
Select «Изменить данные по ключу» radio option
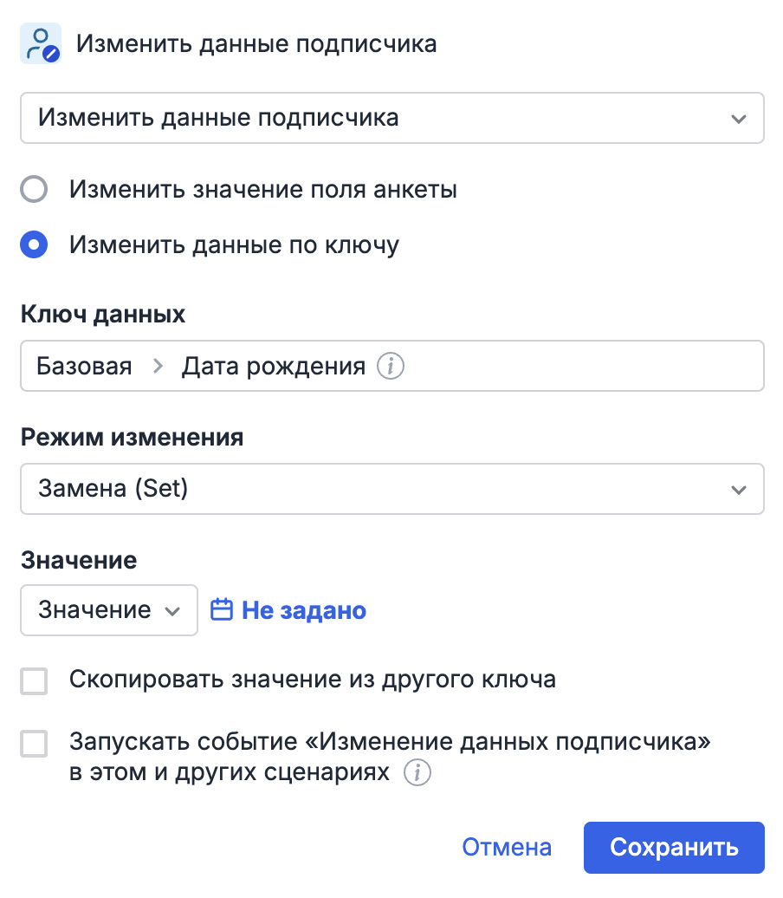tap(34, 245)
